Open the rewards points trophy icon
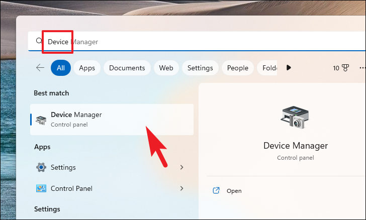Viewport: 366px width, 220px height. tap(345, 68)
